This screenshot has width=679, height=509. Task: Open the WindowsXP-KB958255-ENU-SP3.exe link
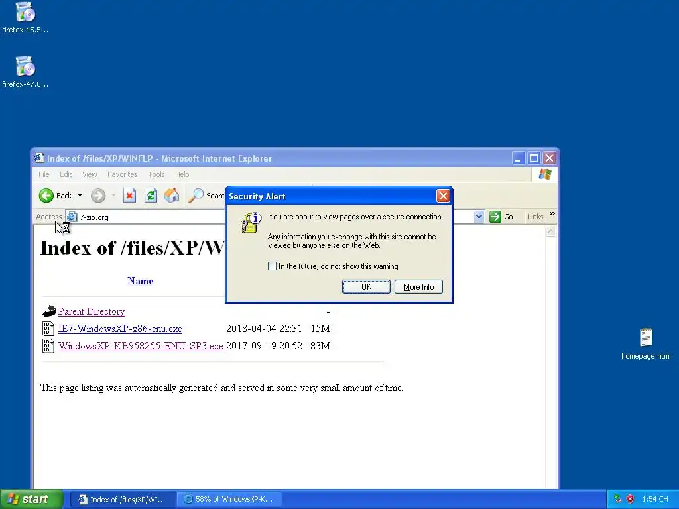pyautogui.click(x=141, y=346)
